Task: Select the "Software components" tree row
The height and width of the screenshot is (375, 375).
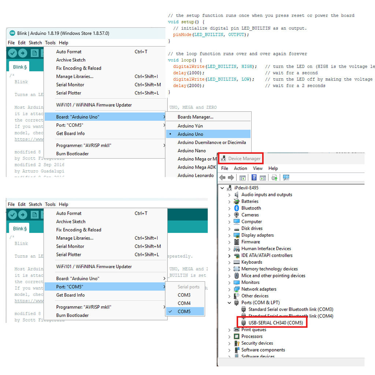Action: click(x=263, y=350)
